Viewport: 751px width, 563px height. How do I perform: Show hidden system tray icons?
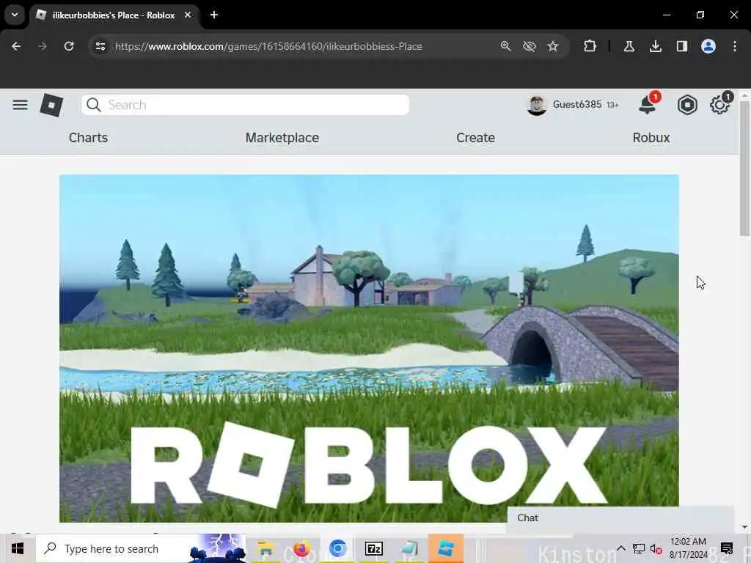(620, 548)
